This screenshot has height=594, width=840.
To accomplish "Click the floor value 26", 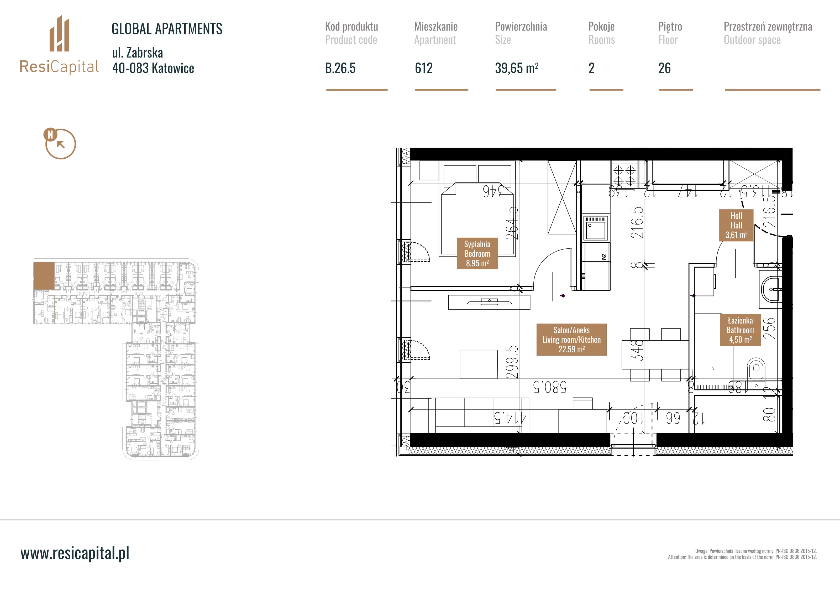I will [664, 68].
